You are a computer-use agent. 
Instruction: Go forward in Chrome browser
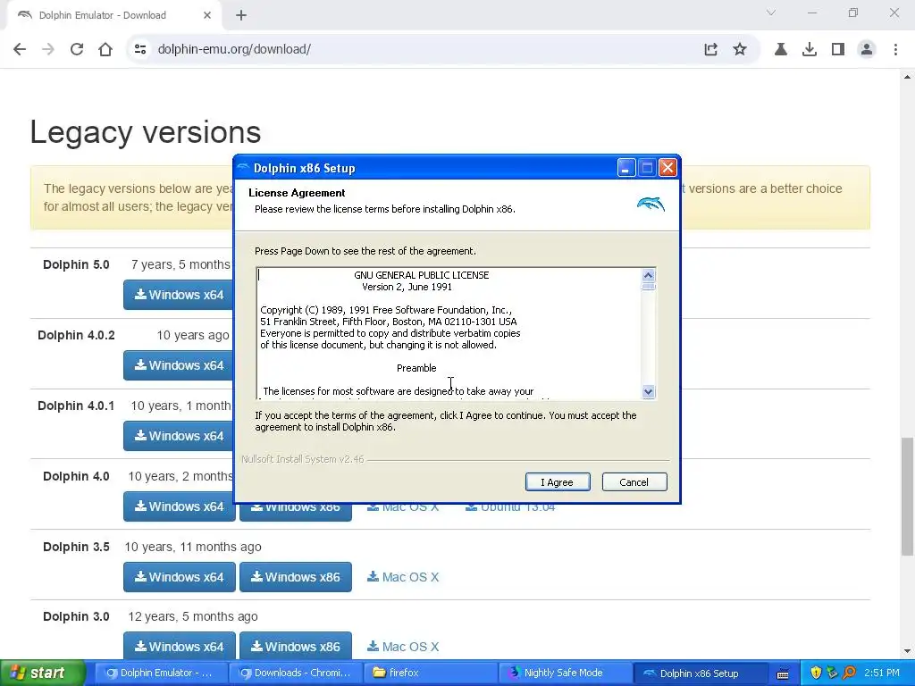(x=48, y=49)
